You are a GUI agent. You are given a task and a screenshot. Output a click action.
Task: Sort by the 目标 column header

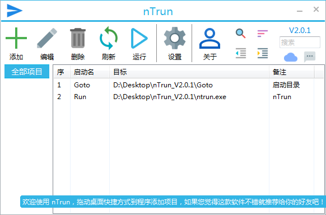pos(189,72)
